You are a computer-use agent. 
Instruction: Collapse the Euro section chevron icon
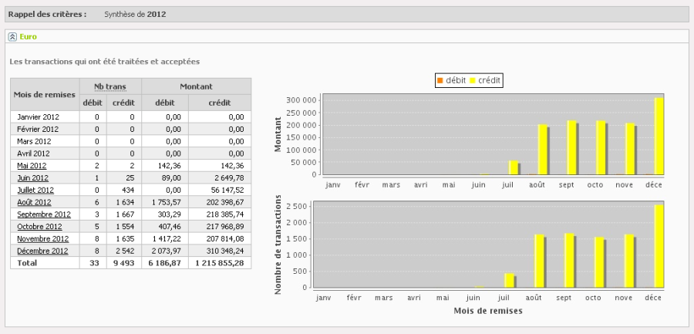[12, 36]
